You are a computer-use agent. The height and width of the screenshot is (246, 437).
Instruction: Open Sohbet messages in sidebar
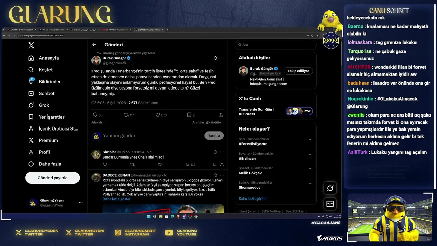(41, 93)
